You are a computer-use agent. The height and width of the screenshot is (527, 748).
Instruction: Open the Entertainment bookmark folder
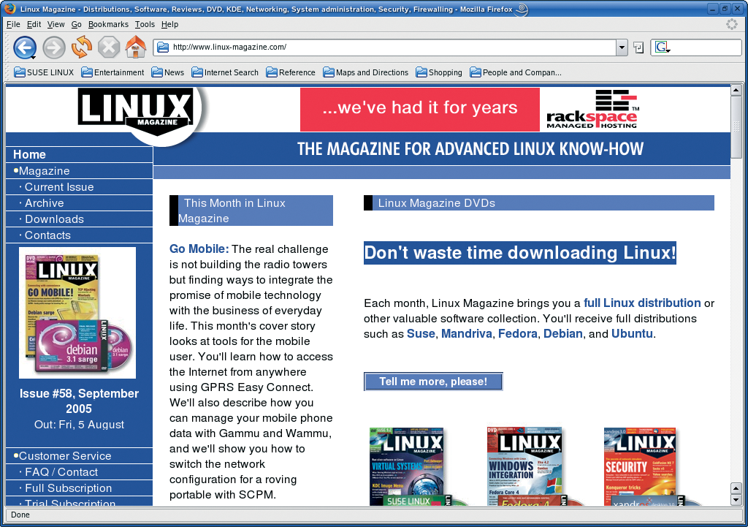tap(112, 72)
